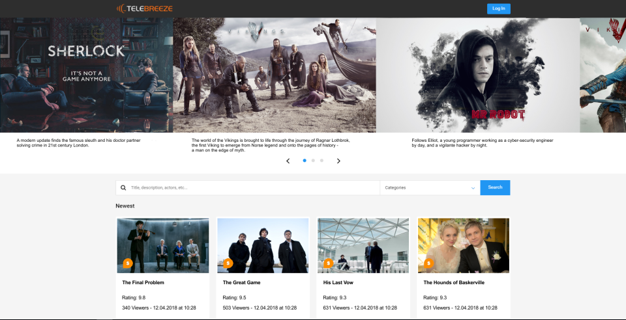Viewport: 626px width, 320px height.
Task: Select the second carousel dot indicator
Action: click(313, 161)
